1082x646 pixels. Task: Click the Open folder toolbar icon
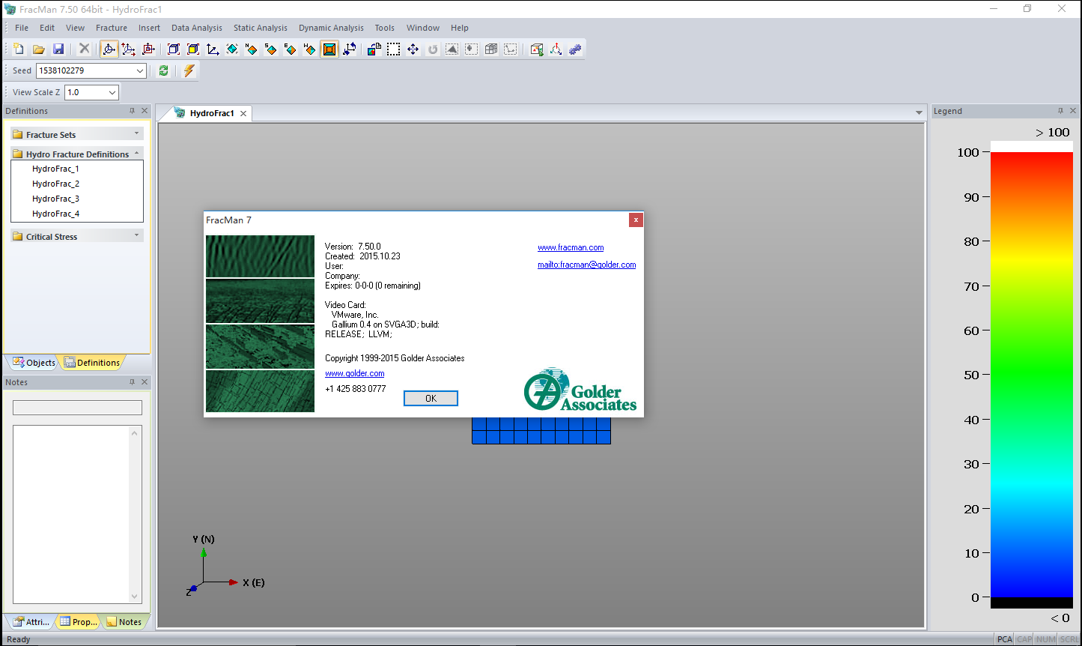click(x=38, y=49)
